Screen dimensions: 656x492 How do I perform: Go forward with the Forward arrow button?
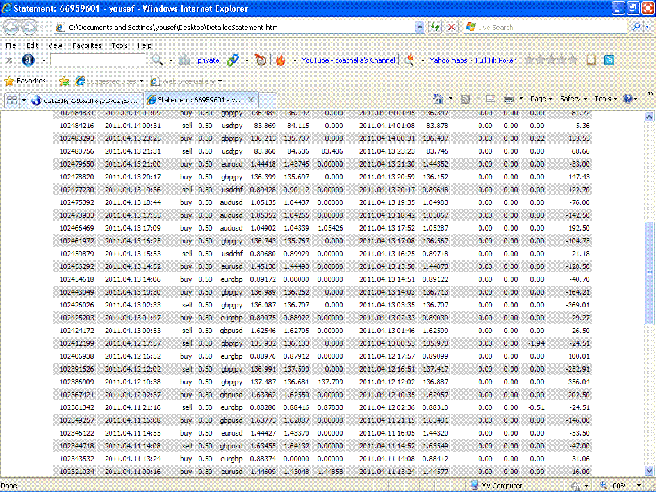pyautogui.click(x=29, y=28)
